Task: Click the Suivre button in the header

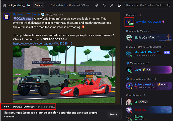Action: point(39,5)
